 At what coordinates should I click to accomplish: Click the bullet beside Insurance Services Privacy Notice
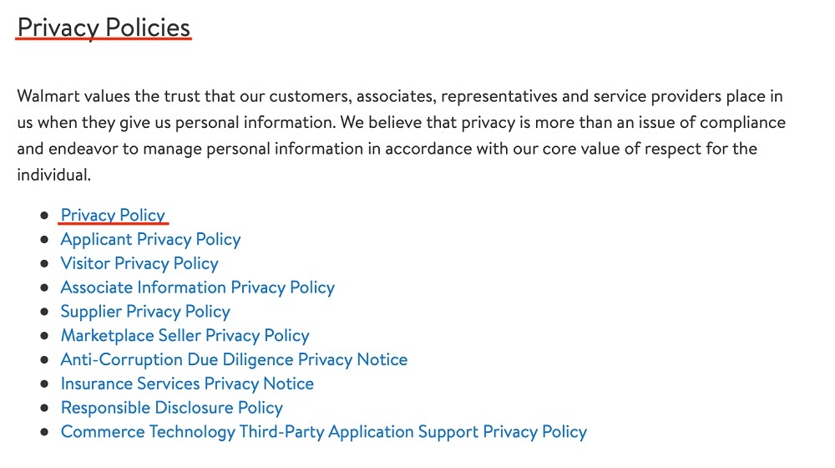point(45,384)
